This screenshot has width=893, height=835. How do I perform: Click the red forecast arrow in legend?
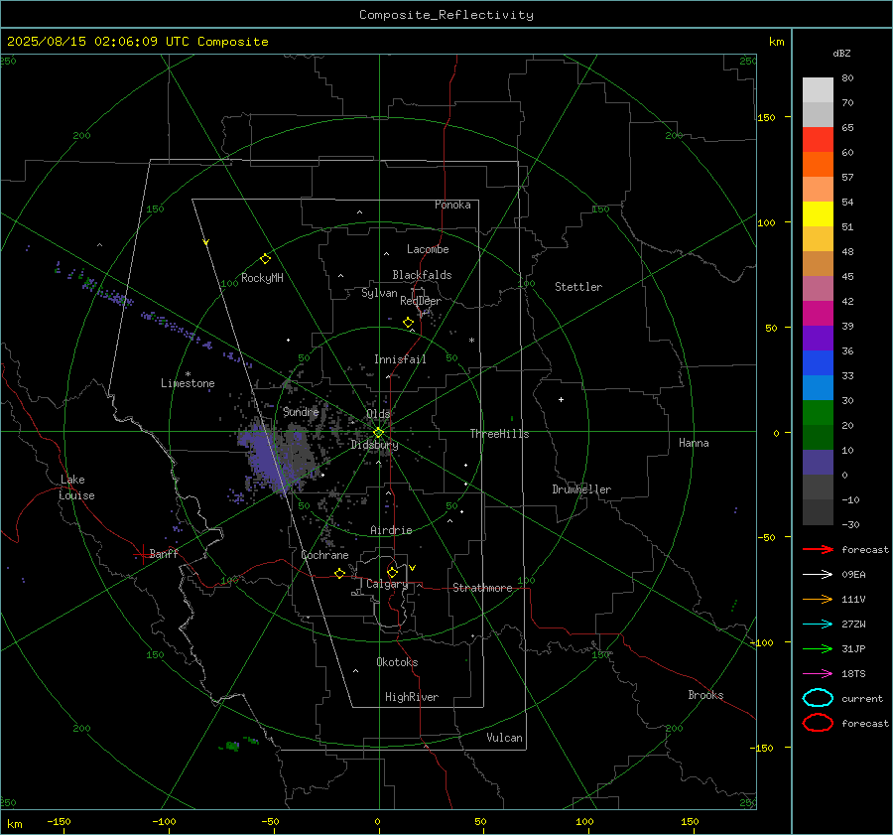(x=818, y=549)
